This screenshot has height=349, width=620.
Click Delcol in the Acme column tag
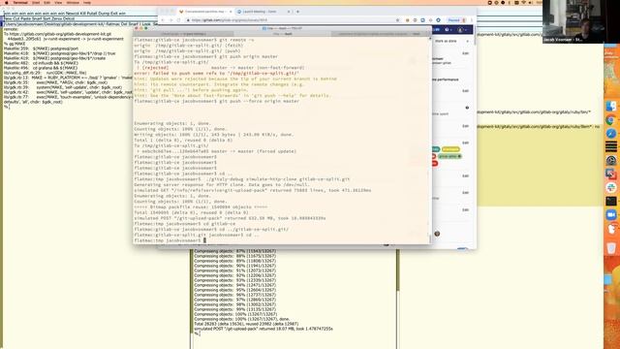click(69, 18)
